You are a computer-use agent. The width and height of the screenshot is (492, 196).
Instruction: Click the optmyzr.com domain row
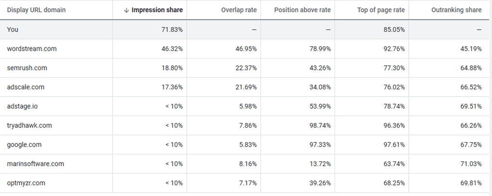tap(27, 183)
